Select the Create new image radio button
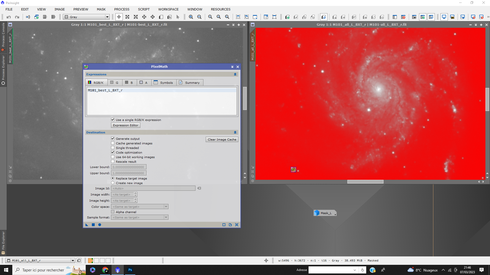This screenshot has height=275, width=490. [x=113, y=183]
